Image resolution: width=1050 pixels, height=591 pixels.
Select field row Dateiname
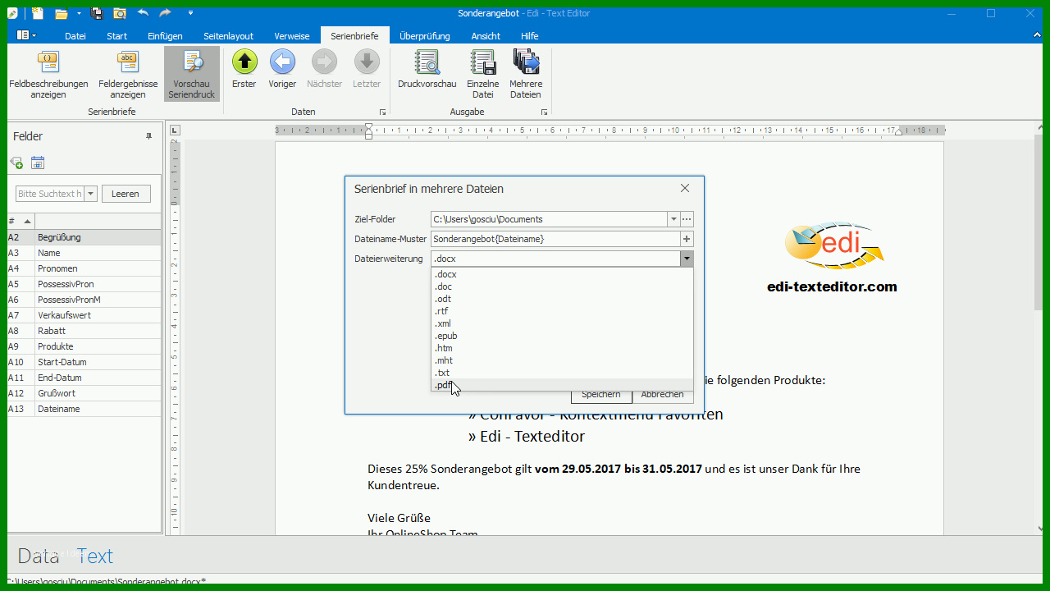click(x=84, y=409)
